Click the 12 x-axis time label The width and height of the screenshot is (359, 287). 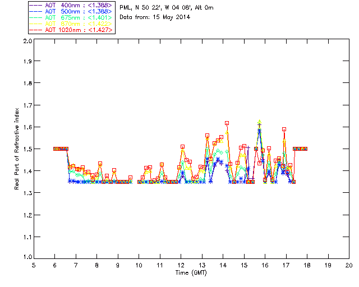click(x=181, y=265)
